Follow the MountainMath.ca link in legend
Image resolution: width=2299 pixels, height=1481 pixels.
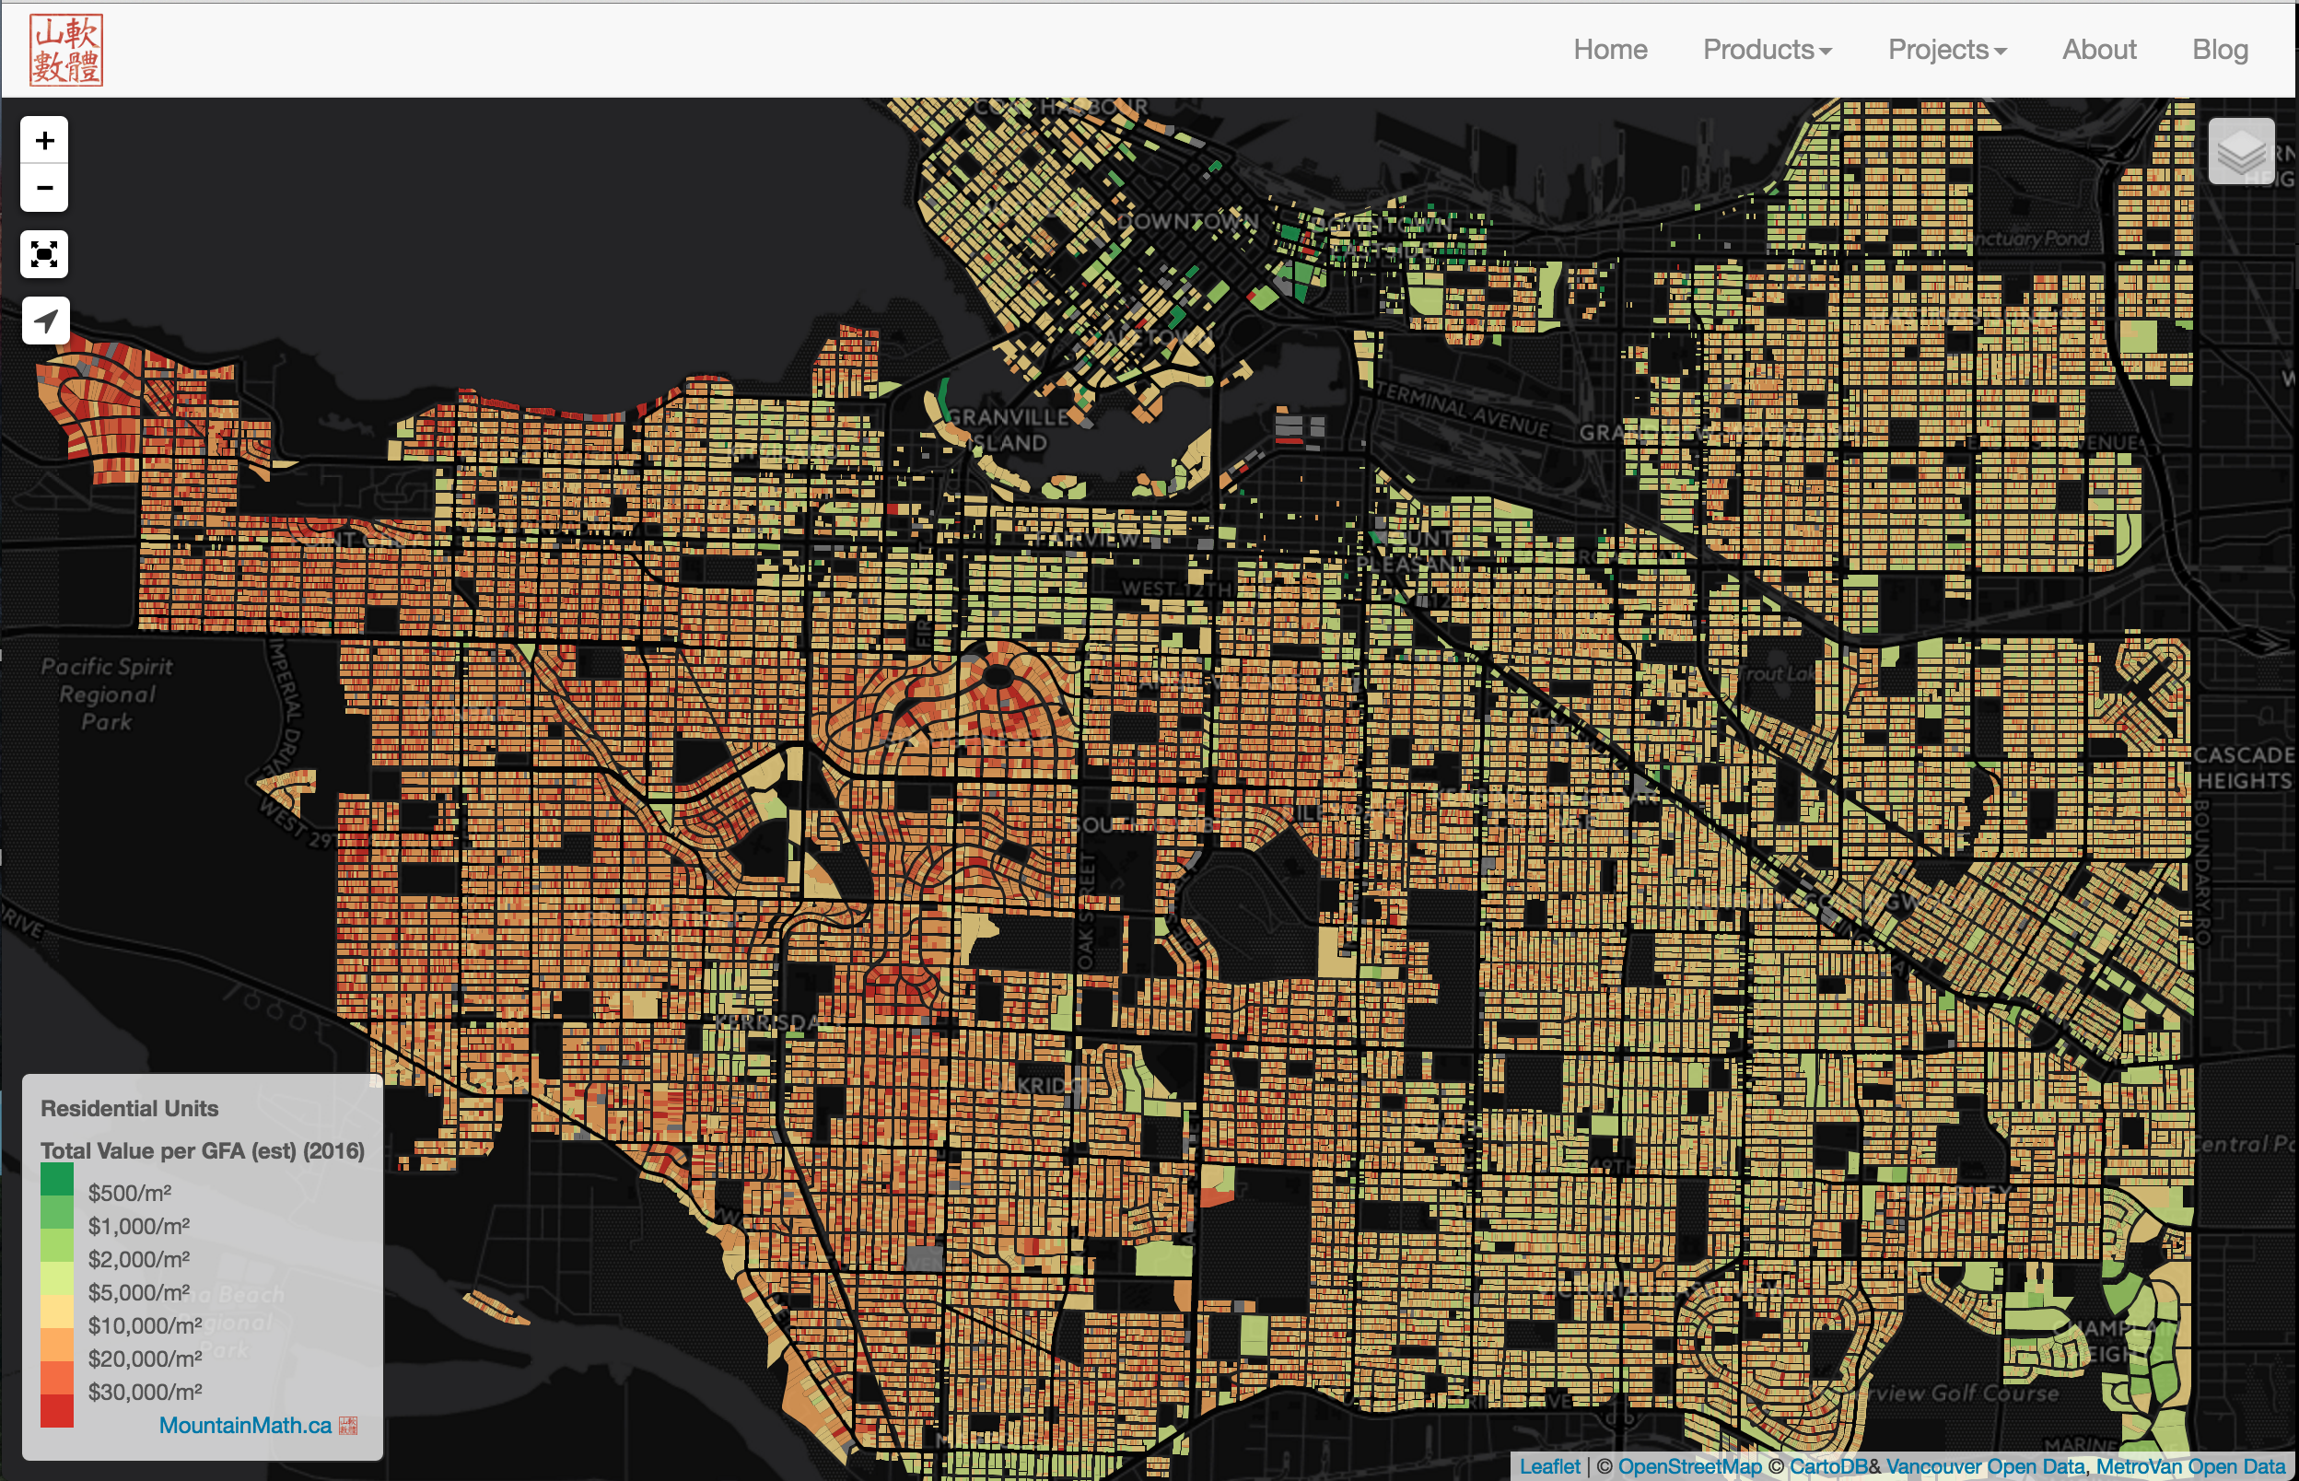click(x=244, y=1425)
